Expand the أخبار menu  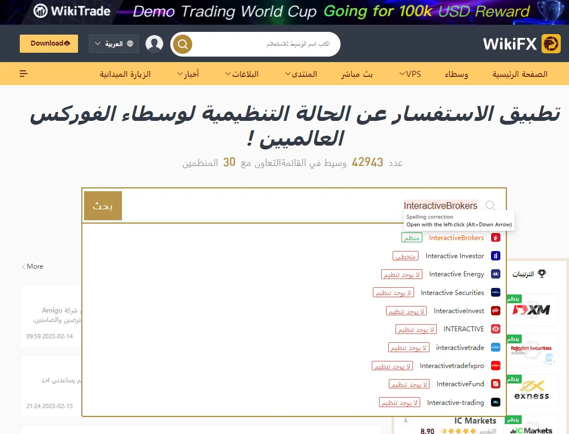point(188,74)
